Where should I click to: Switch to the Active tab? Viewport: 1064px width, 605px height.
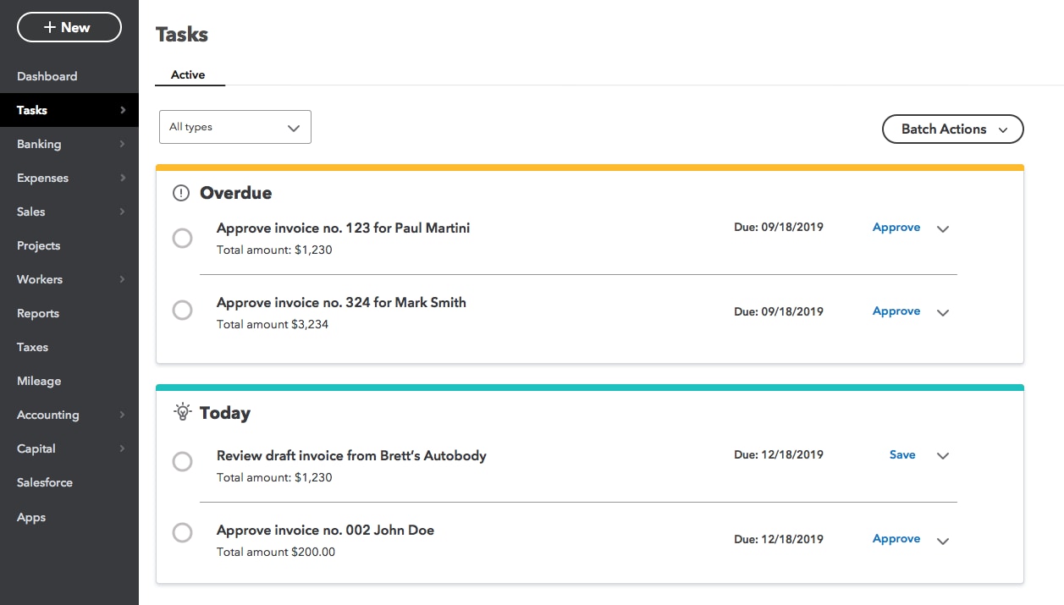click(188, 75)
